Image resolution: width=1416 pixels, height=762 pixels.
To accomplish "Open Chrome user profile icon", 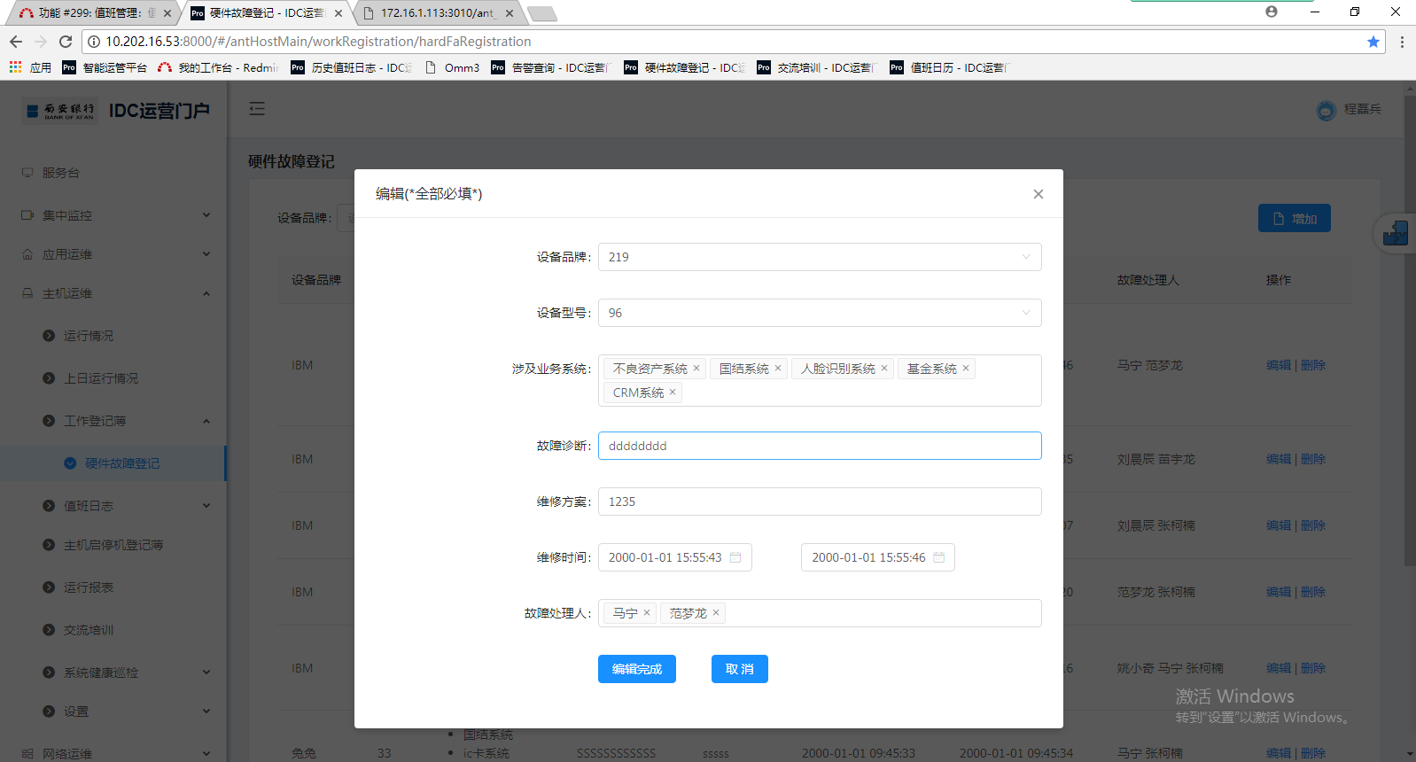I will [1272, 12].
